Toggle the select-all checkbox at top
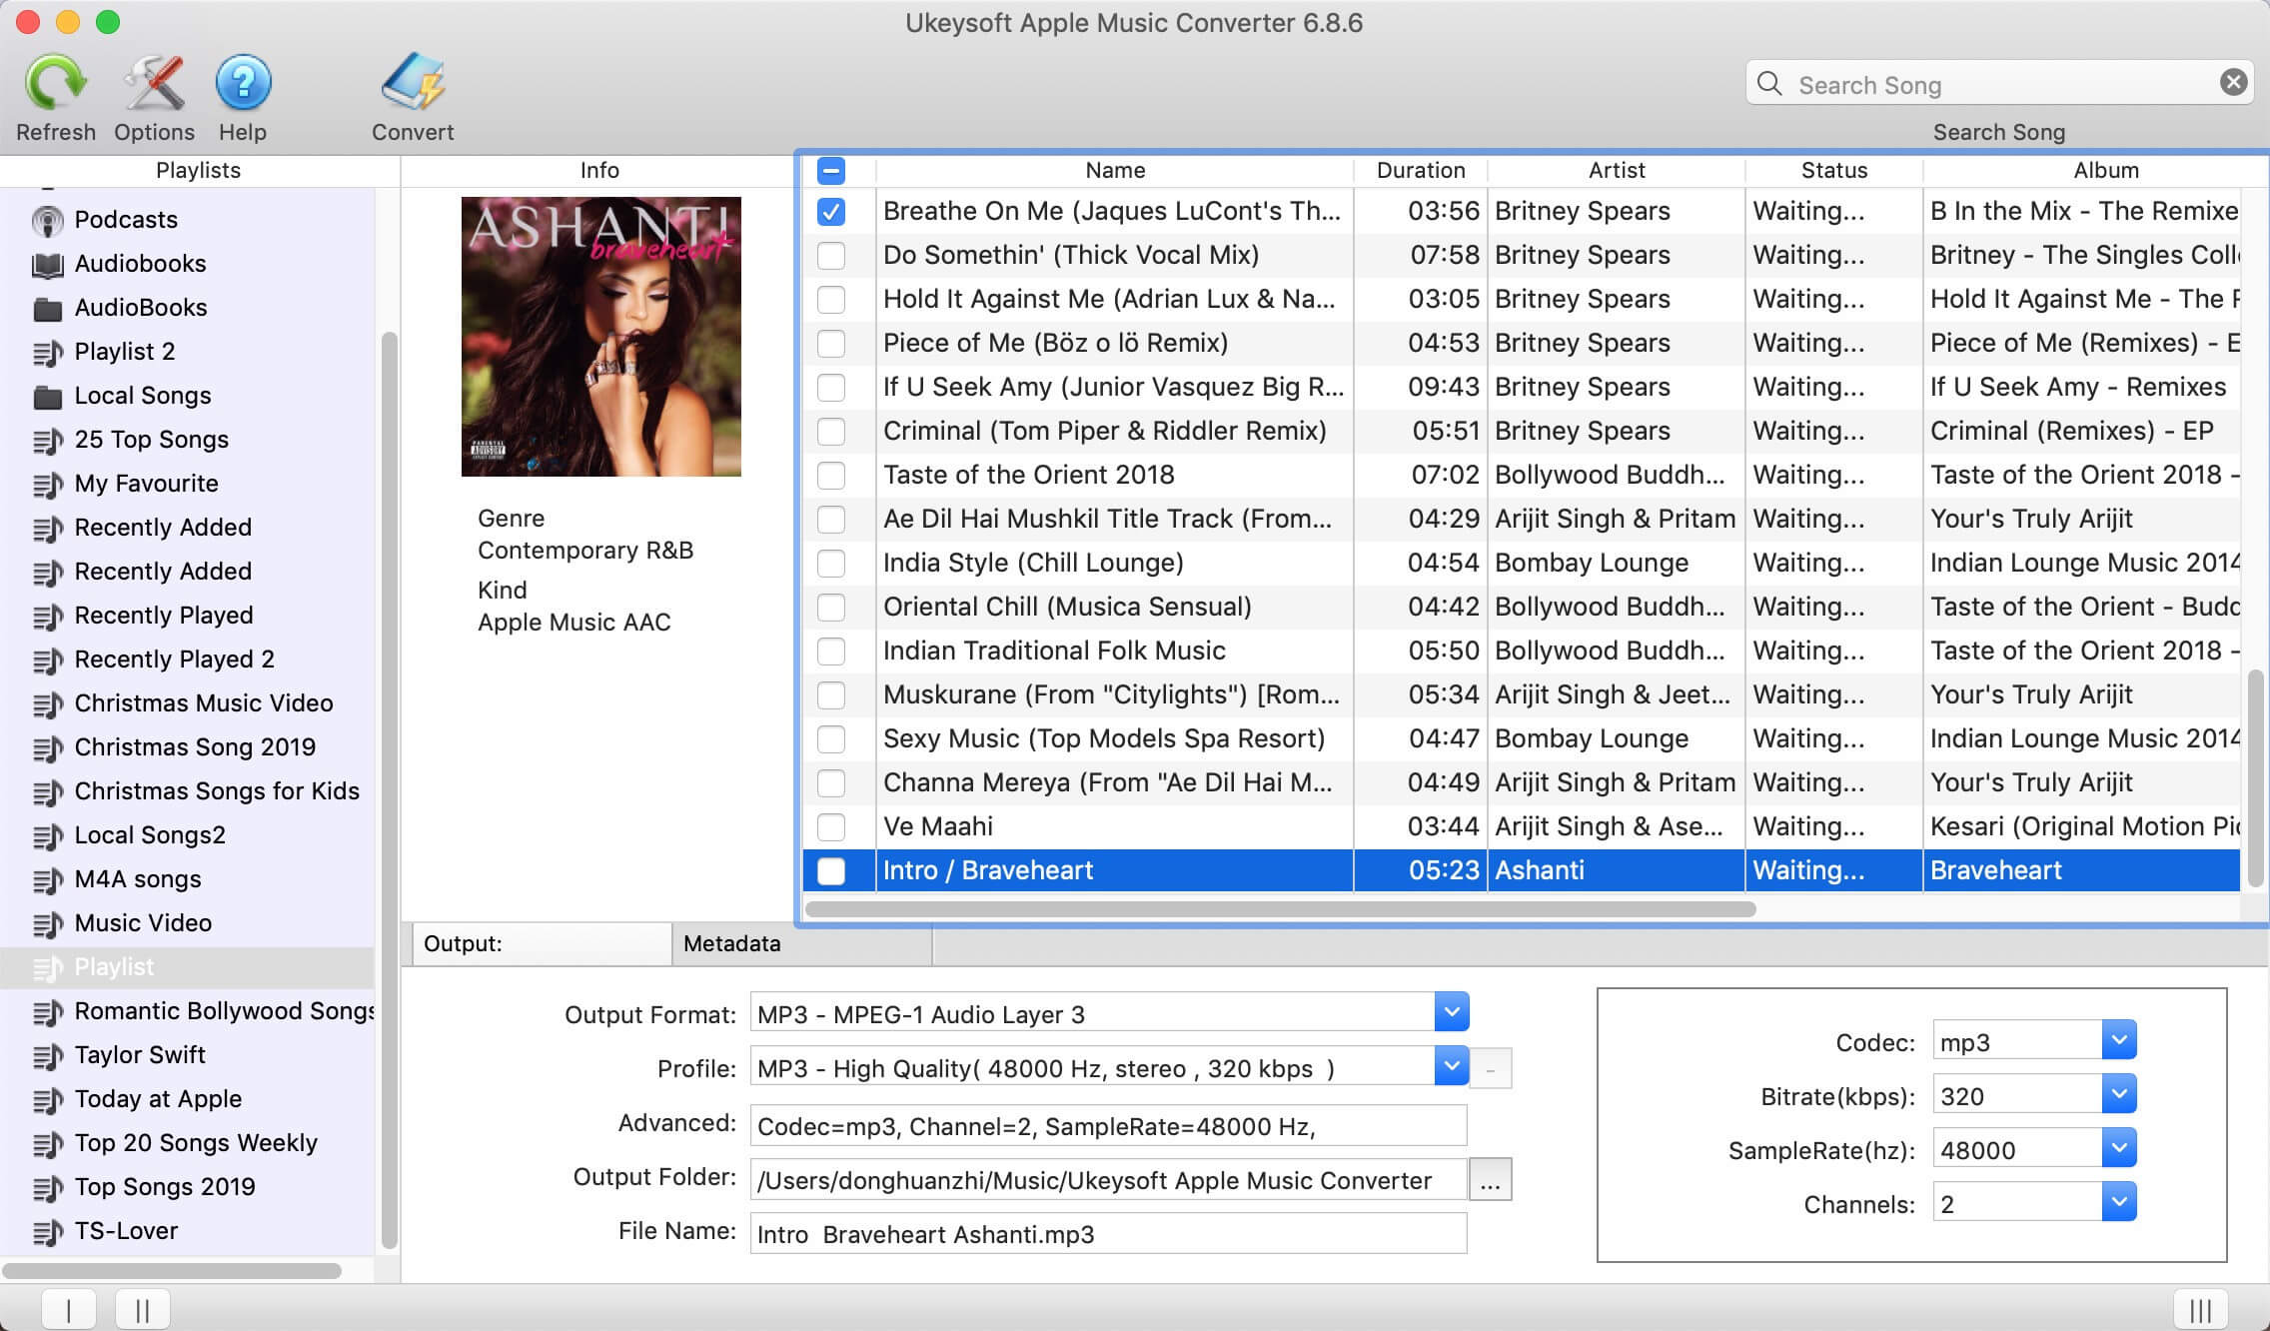Image resolution: width=2270 pixels, height=1331 pixels. click(831, 171)
